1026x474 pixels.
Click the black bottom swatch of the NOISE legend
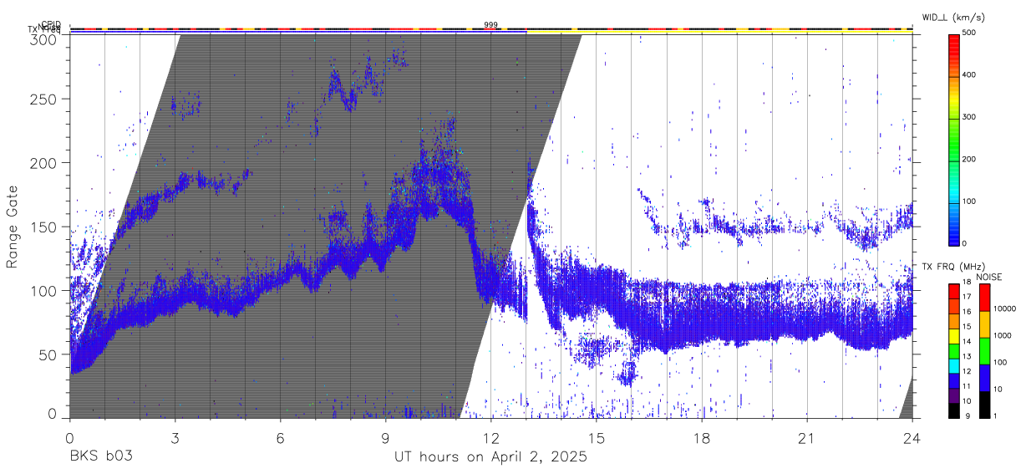[985, 405]
